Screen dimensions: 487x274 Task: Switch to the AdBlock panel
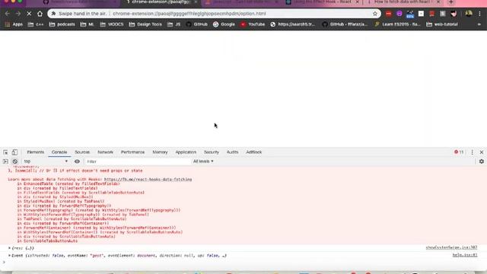pos(253,152)
